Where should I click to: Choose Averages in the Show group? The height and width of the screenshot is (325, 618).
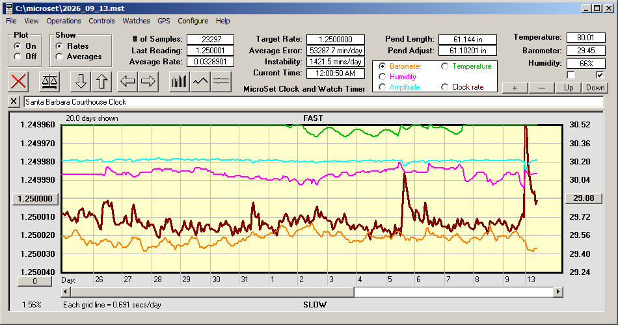click(59, 57)
